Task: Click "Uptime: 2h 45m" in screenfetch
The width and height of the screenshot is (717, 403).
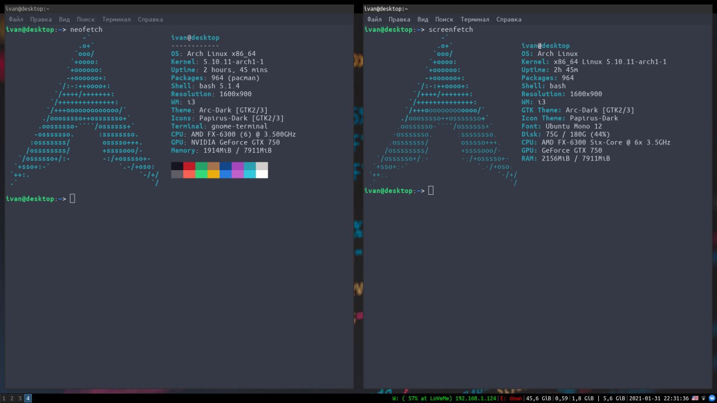Action: (x=550, y=70)
